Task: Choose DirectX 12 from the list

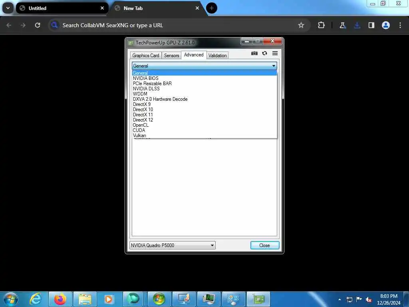Action: tap(204, 120)
